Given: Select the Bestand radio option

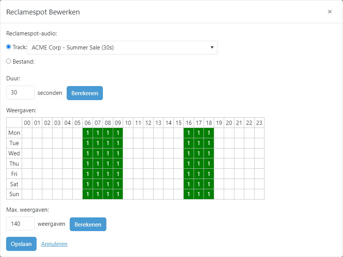Looking at the screenshot, I should click(x=8, y=61).
